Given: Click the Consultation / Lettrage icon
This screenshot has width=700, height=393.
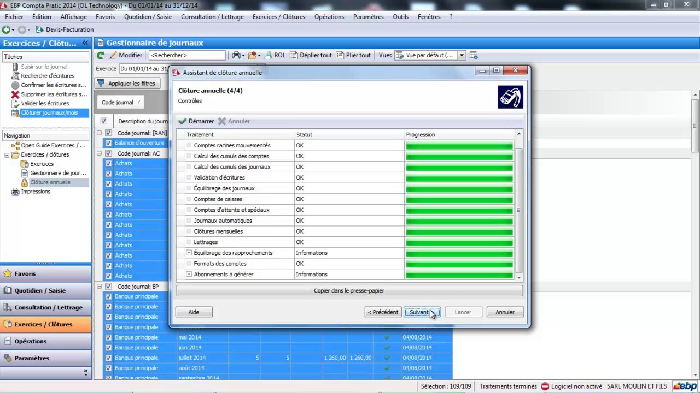Looking at the screenshot, I should 8,307.
